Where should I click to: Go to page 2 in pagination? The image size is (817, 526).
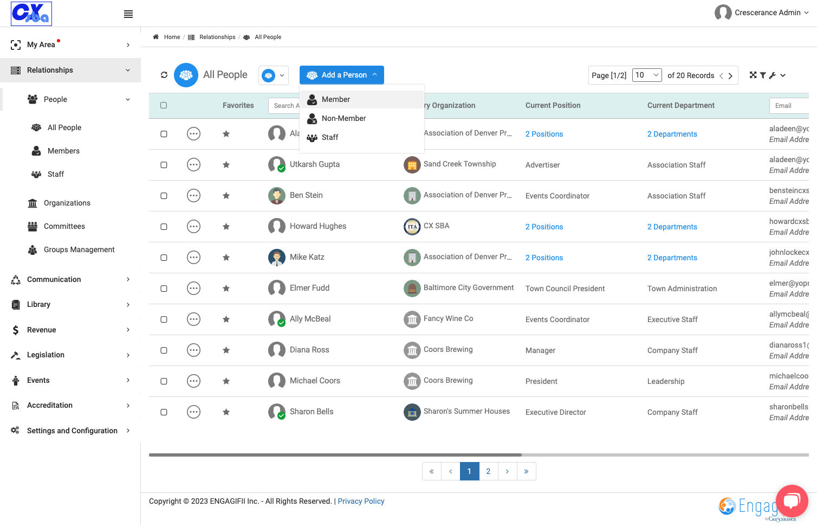(x=488, y=471)
